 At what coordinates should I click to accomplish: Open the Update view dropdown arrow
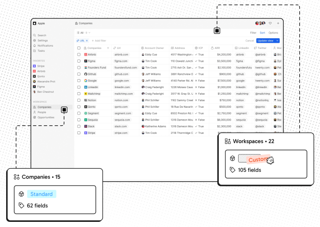coord(278,41)
